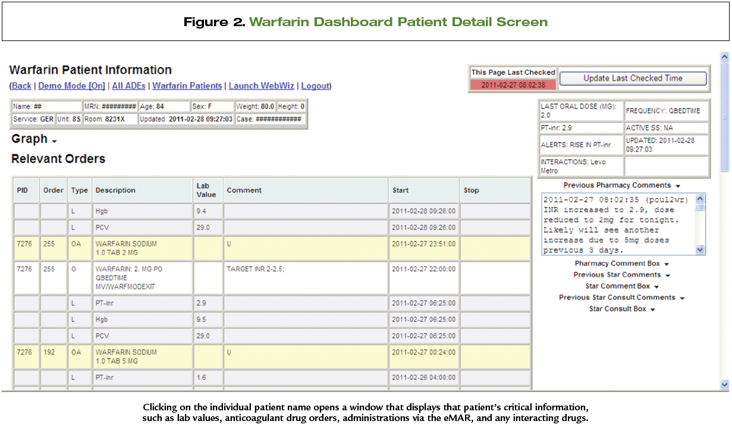Expand Previous Star Consult Comments
The width and height of the screenshot is (732, 427).
621,297
